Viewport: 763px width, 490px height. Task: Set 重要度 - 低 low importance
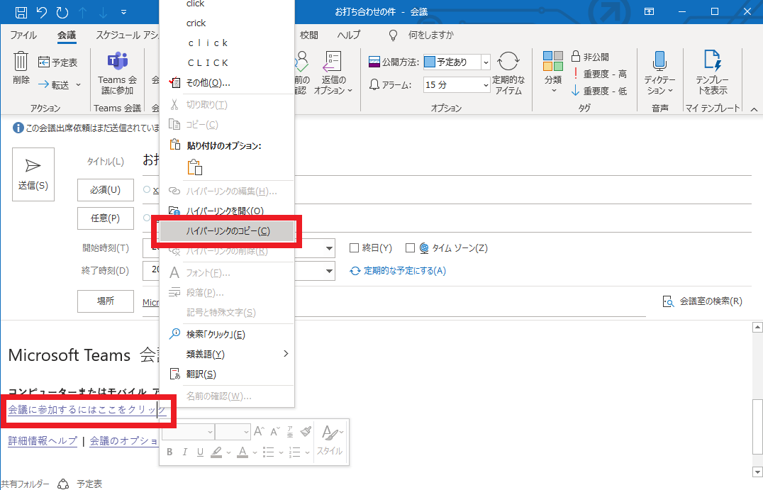[599, 91]
